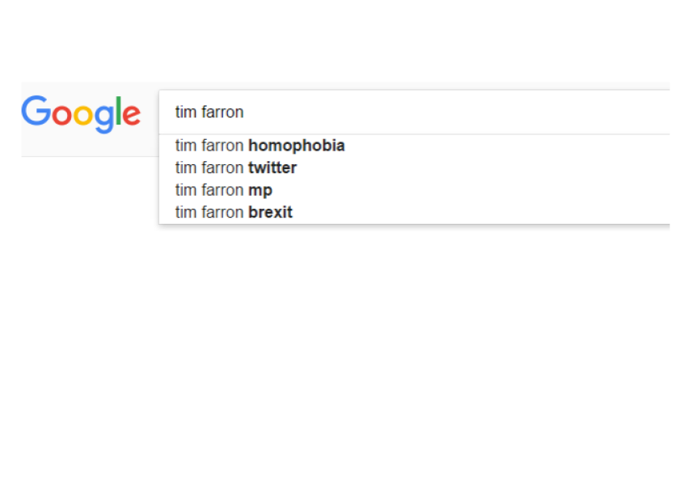Choose the "tim farron twitter" suggestion

coord(235,168)
